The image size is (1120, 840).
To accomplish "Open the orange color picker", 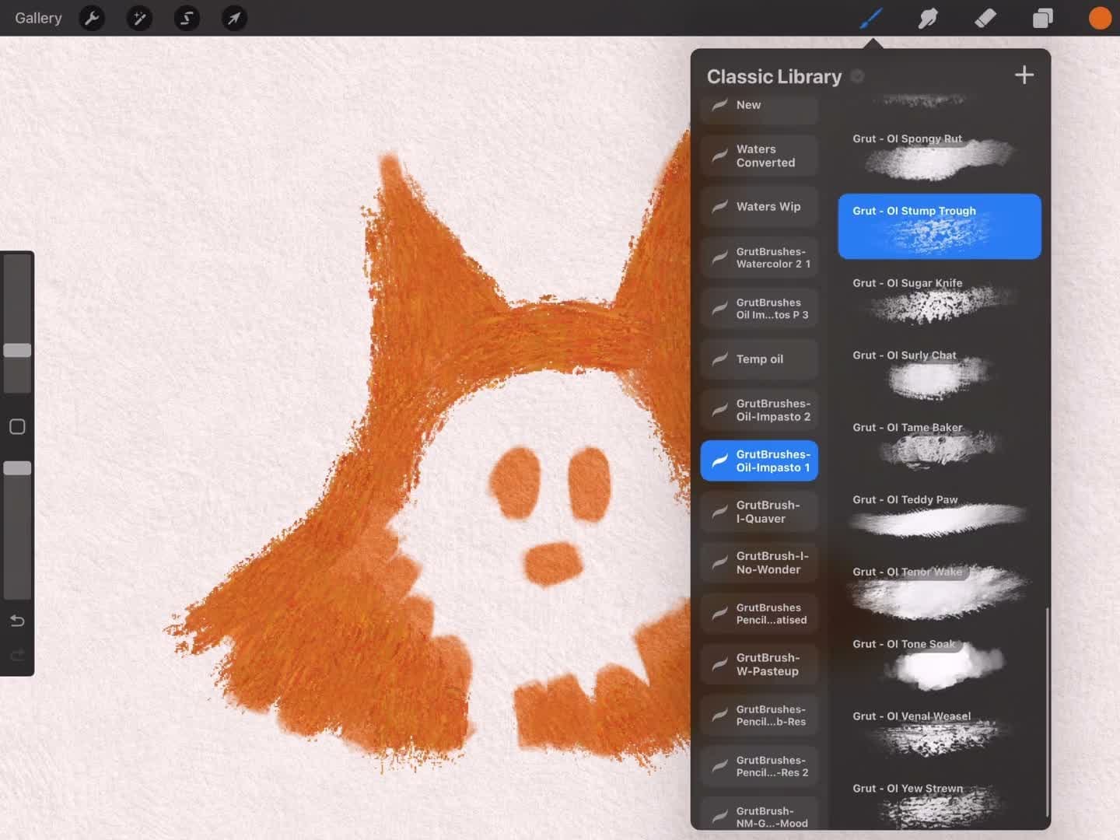I will pos(1099,18).
